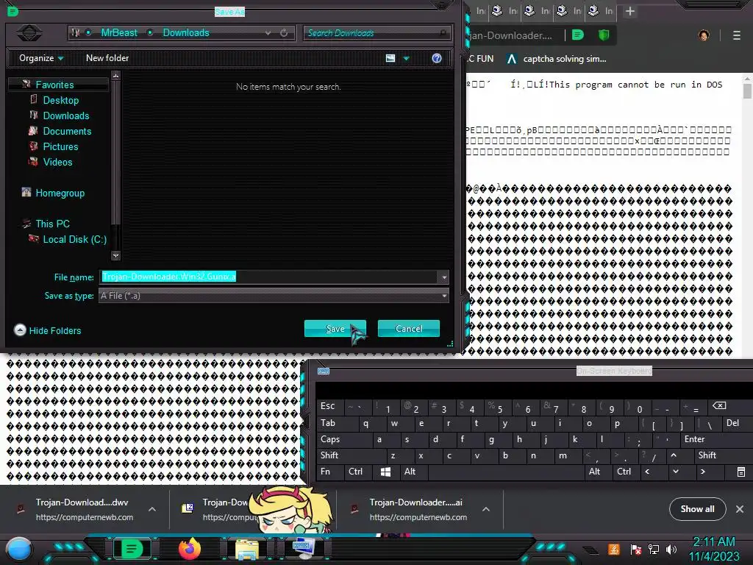
Task: Expand the File name dropdown arrow
Action: coord(443,277)
